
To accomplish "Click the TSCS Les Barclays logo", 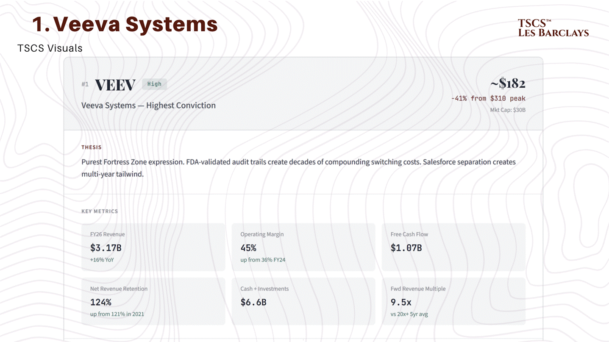I will click(553, 28).
